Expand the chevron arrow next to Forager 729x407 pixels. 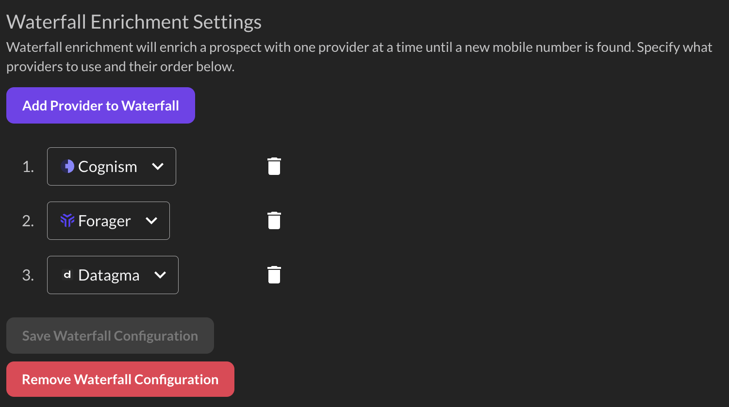click(x=151, y=220)
